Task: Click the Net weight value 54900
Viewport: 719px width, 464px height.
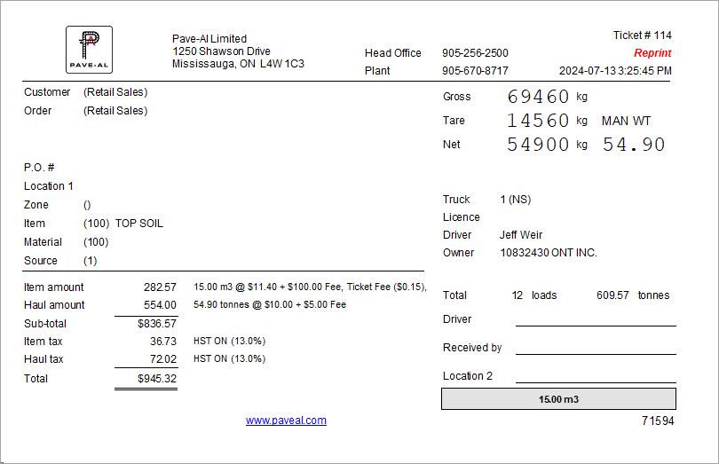Action: pyautogui.click(x=538, y=145)
